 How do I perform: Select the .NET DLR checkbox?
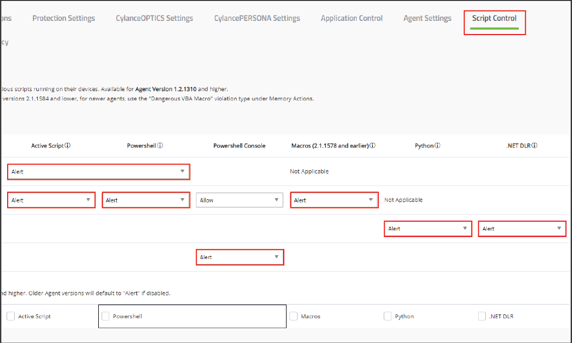pos(482,316)
